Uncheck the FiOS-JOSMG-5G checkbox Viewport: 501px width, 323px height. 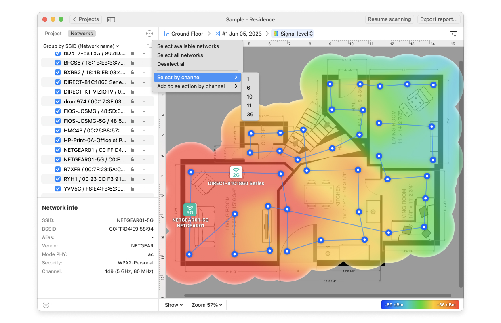[57, 121]
